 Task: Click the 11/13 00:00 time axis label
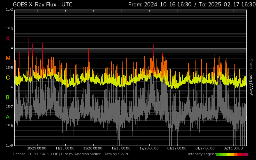click(65, 148)
